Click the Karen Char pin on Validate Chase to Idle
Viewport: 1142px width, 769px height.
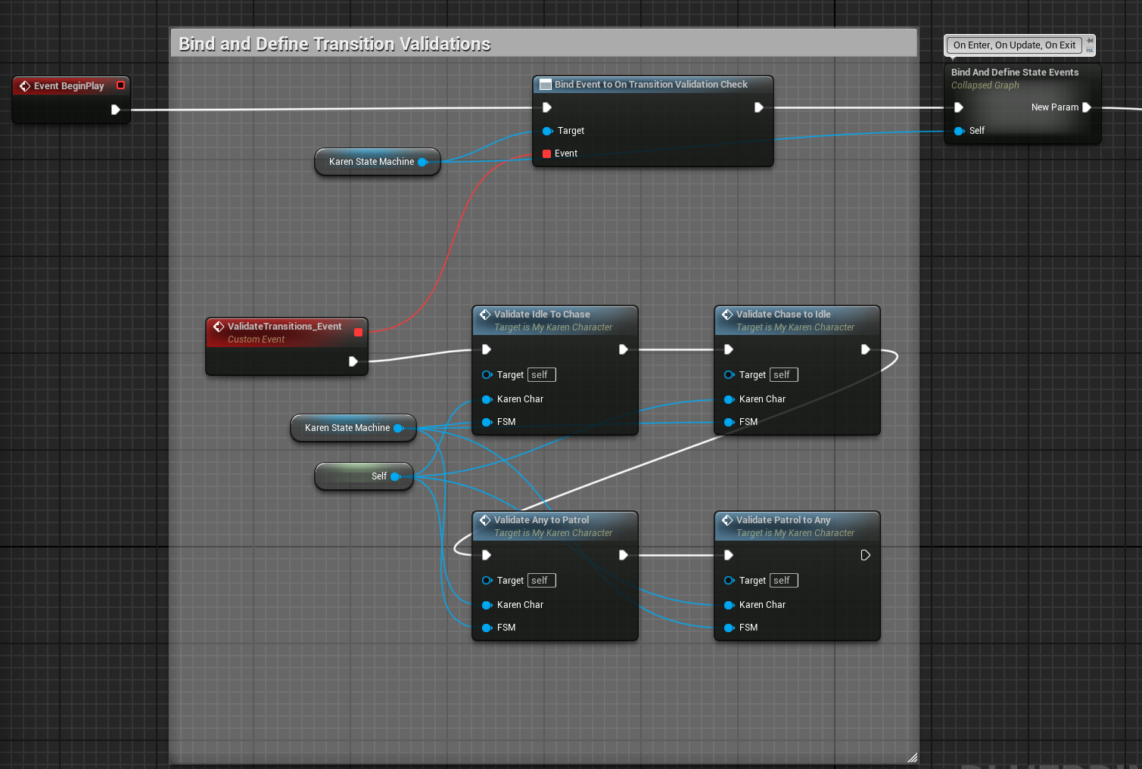729,398
